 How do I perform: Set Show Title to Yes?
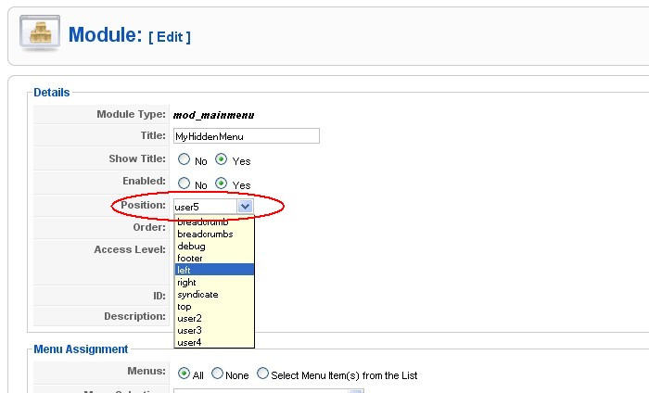click(221, 159)
